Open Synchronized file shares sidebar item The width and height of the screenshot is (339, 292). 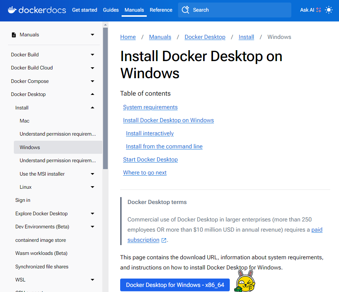42,267
